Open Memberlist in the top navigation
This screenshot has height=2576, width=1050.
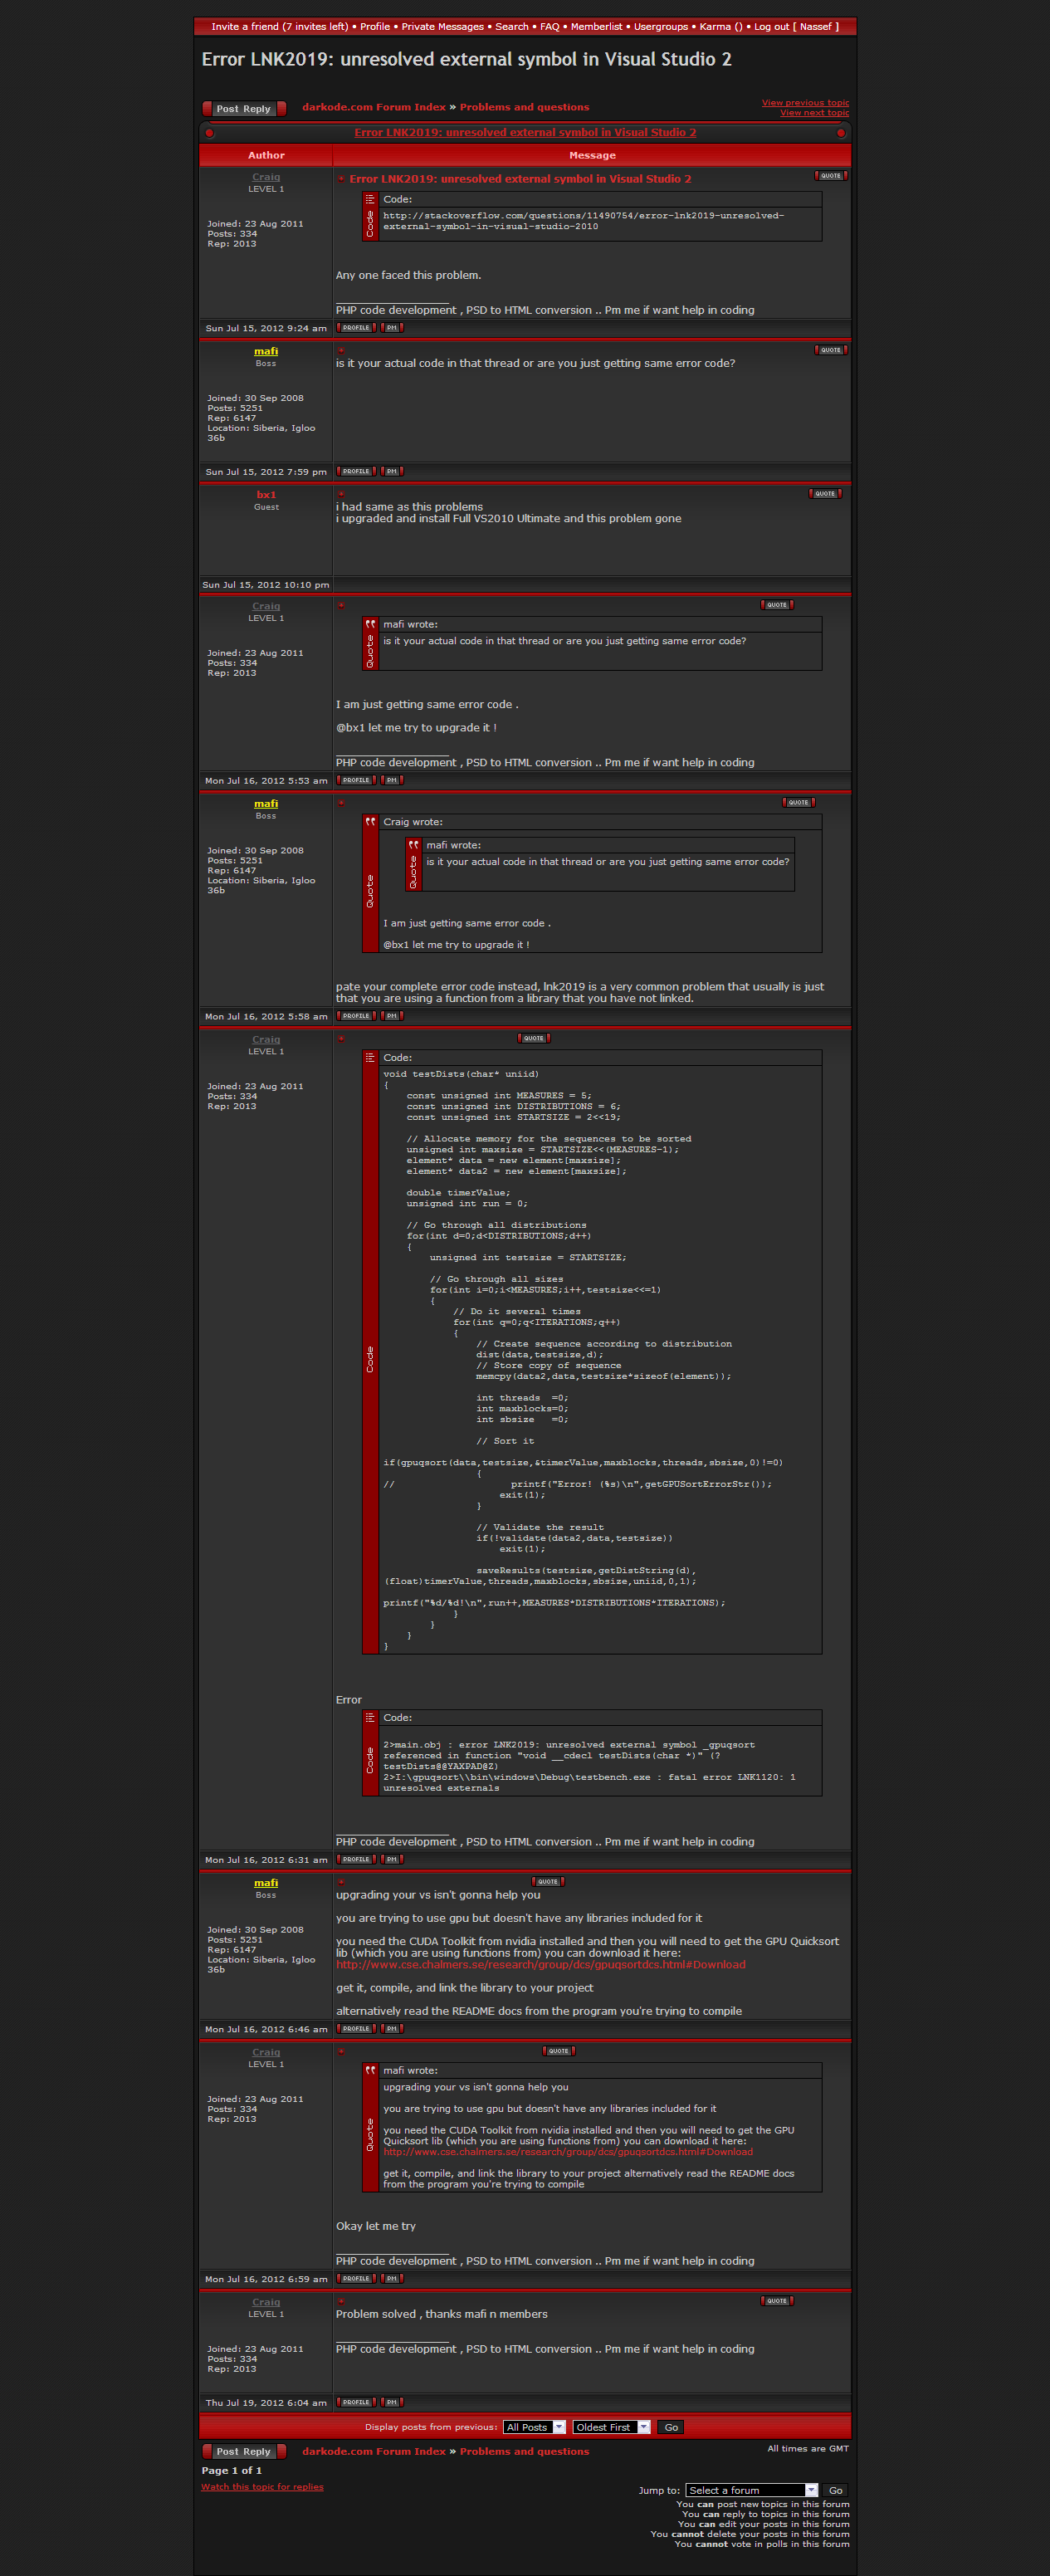596,27
